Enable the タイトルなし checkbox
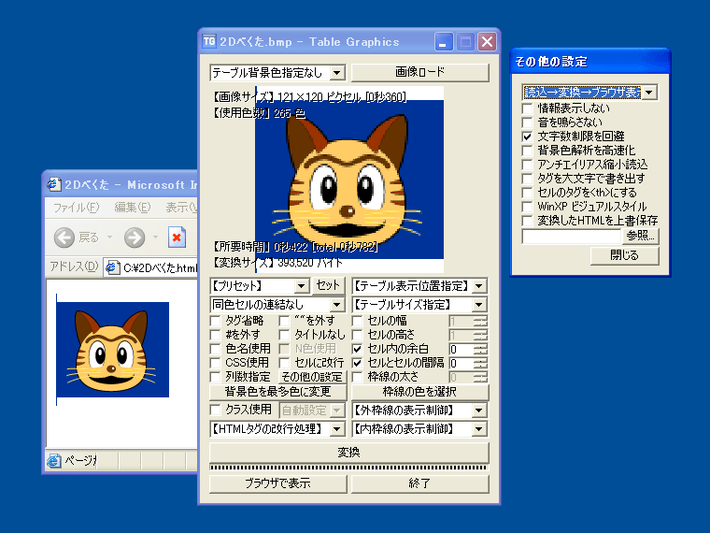The image size is (710, 533). [x=284, y=335]
